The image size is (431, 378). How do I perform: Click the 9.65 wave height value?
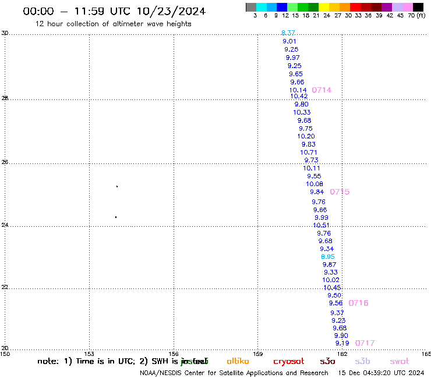coord(296,74)
